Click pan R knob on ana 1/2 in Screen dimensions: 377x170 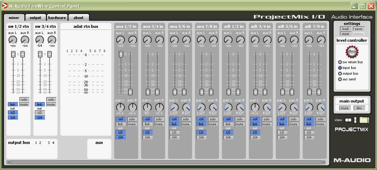[x=133, y=107]
